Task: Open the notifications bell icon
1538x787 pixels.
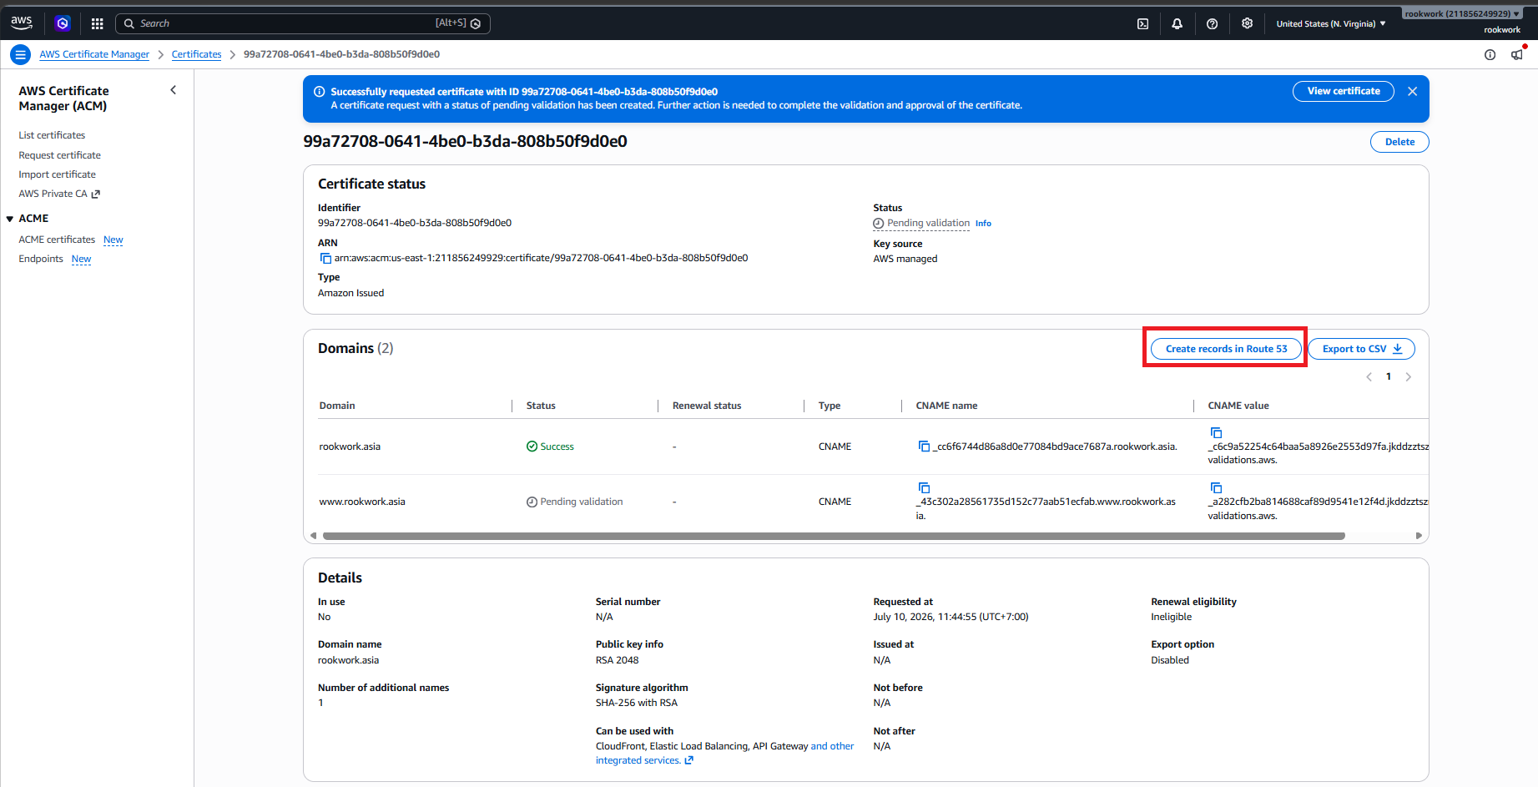Action: (x=1177, y=23)
